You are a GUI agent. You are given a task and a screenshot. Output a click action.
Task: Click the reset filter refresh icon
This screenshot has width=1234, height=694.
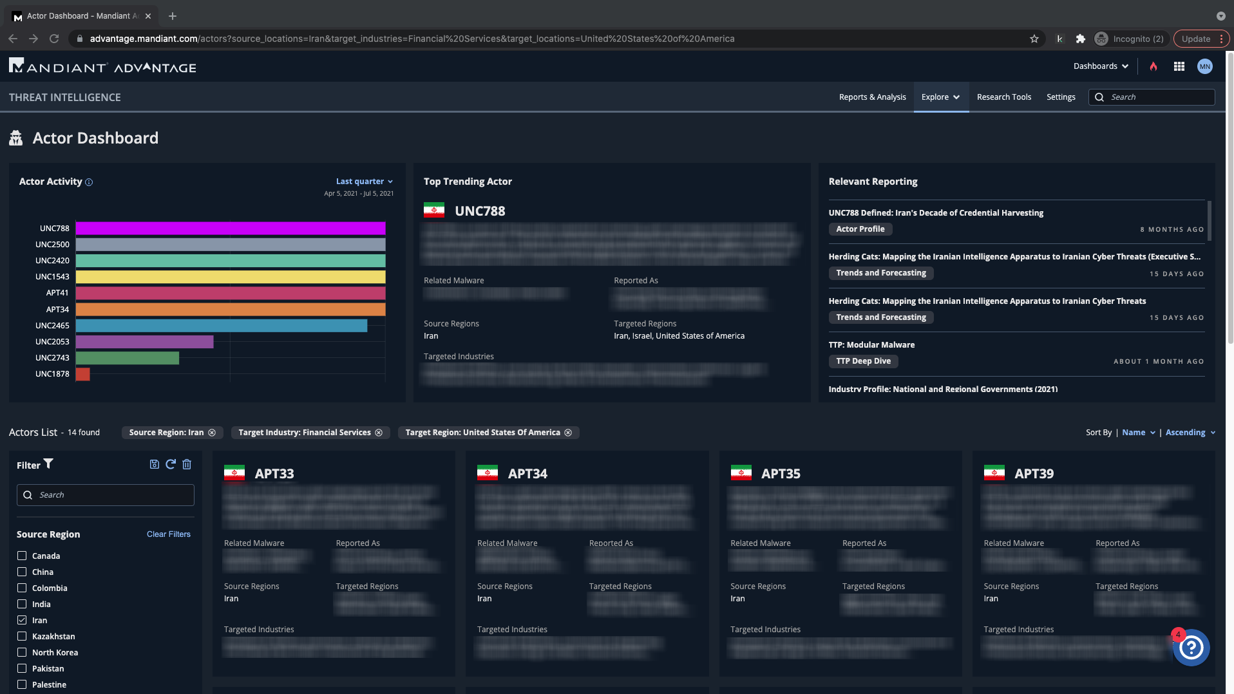click(x=171, y=464)
